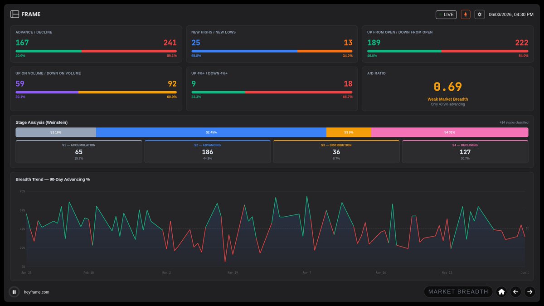Click the Up on Volume value 59
Screen dimensions: 544x306
[x=20, y=83]
